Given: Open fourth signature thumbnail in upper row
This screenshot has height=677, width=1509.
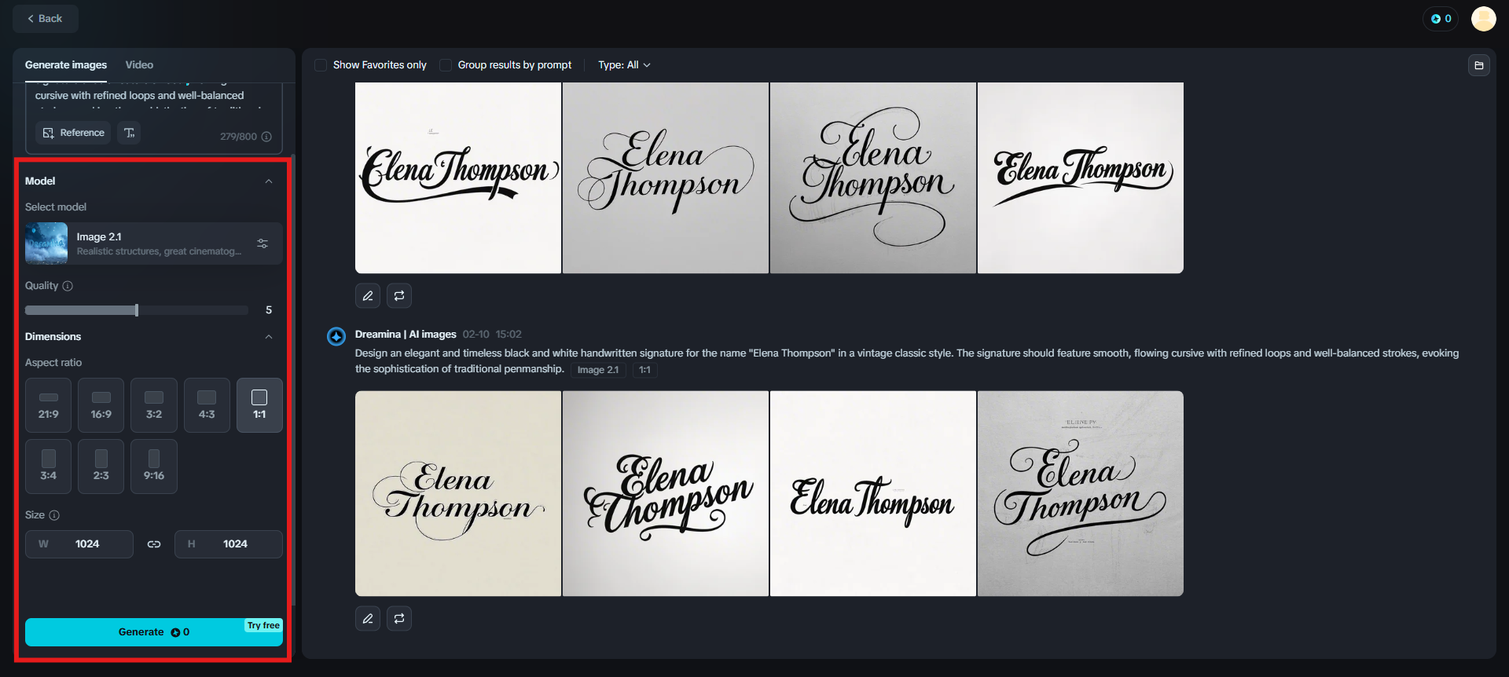Looking at the screenshot, I should click(x=1081, y=178).
